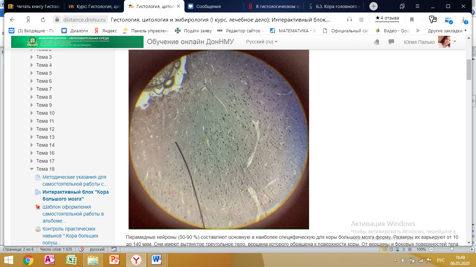Bookmark this page with the flag icon
This screenshot has height=267, width=476.
click(412, 19)
